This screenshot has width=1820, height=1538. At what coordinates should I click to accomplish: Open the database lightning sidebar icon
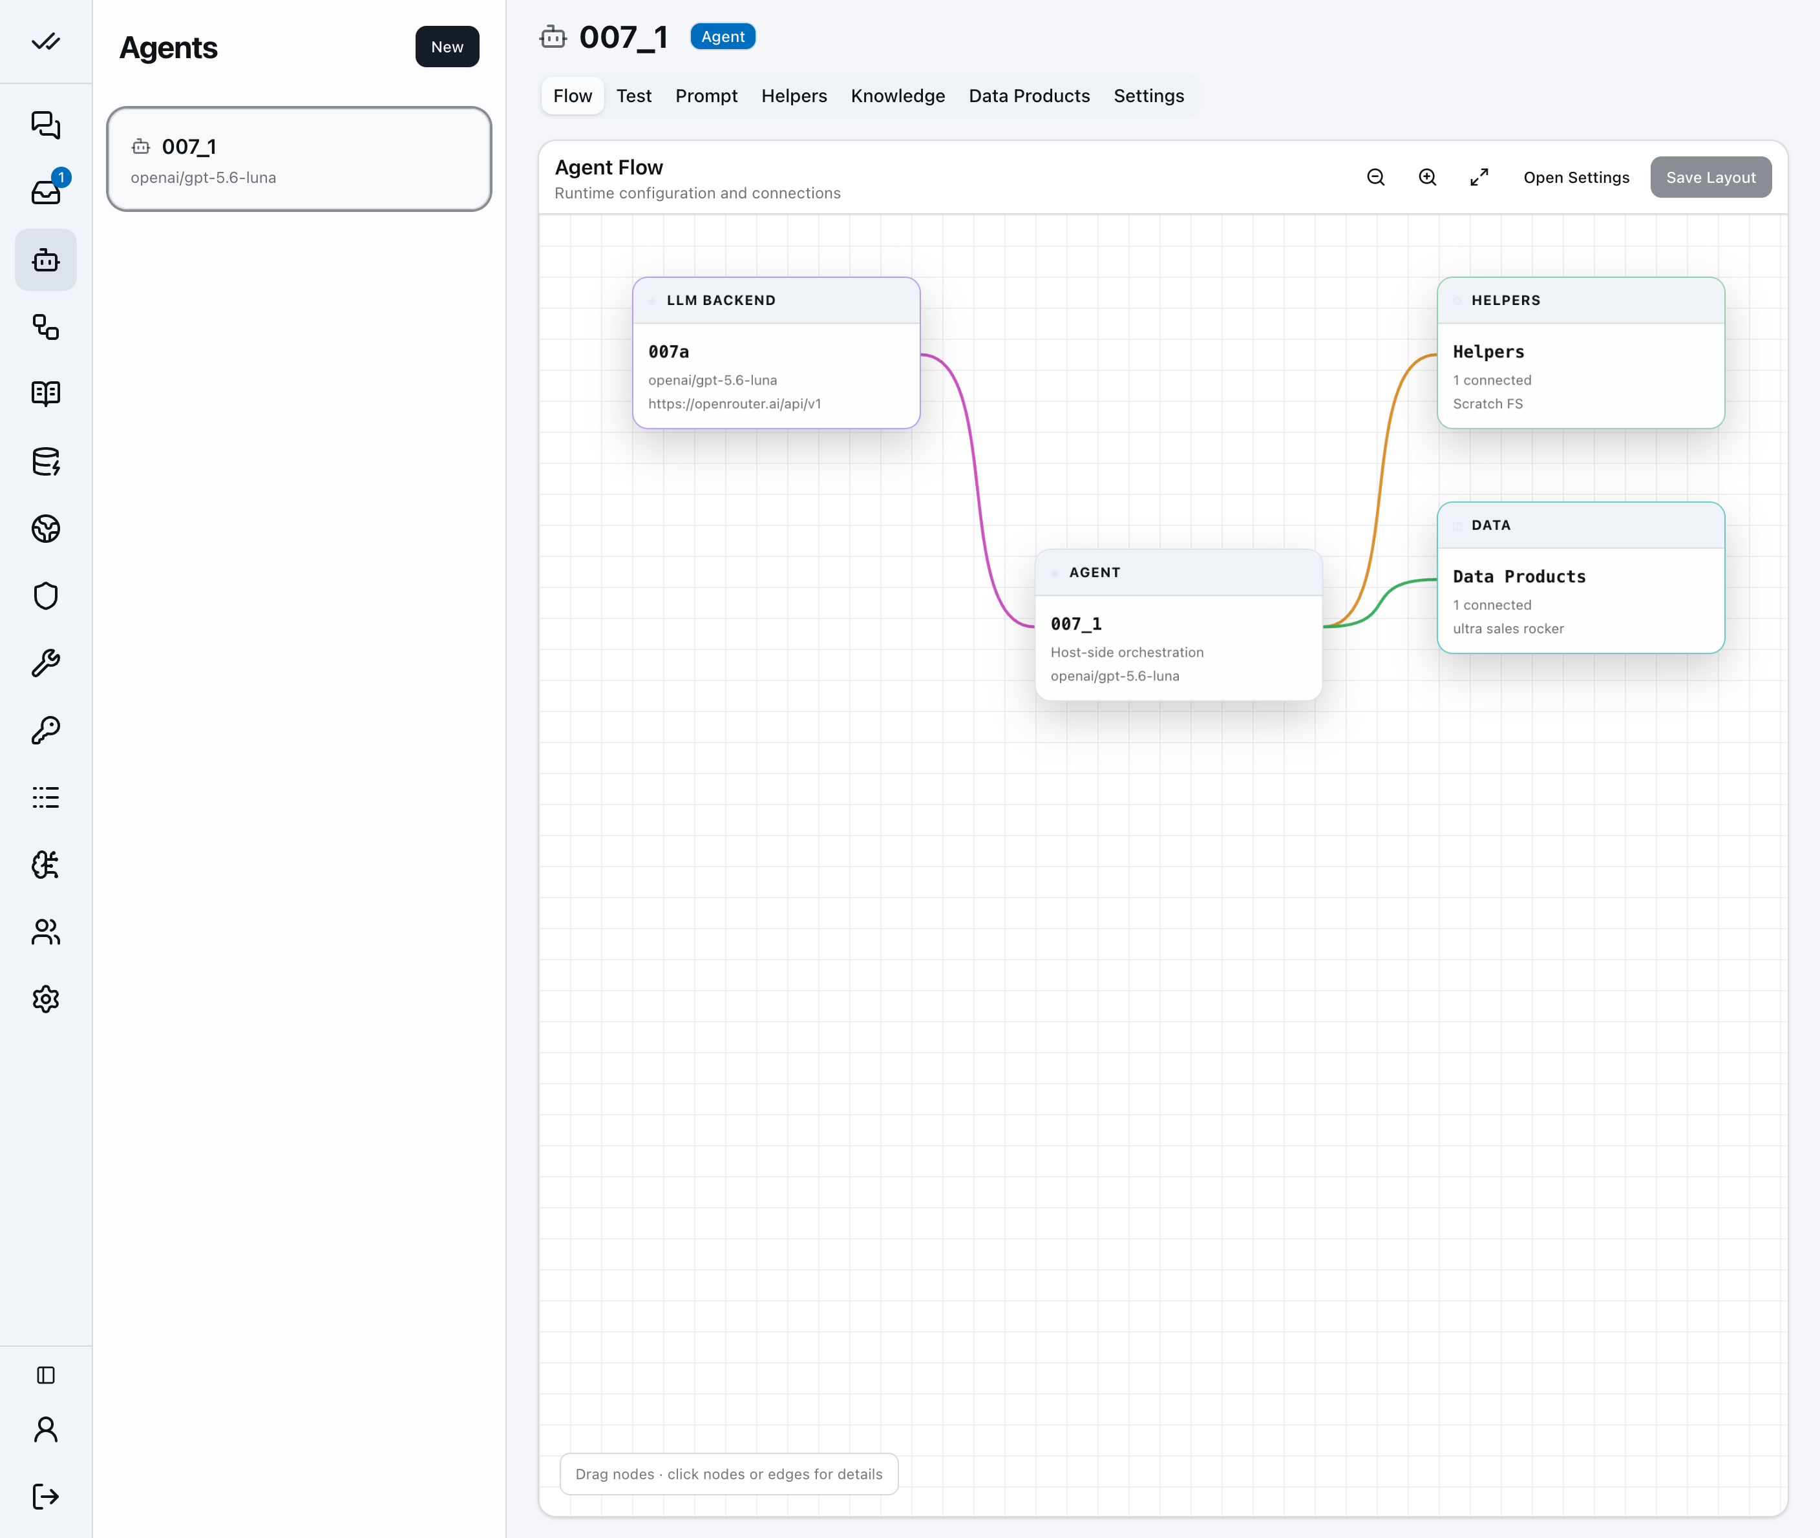tap(45, 461)
